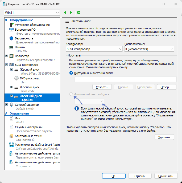Click the Обзор... button

167,87
